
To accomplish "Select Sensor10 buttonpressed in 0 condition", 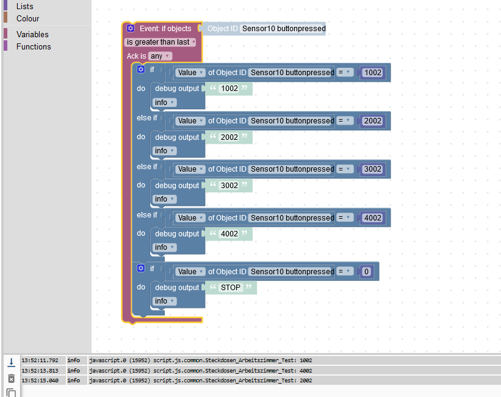I will pyautogui.click(x=292, y=272).
